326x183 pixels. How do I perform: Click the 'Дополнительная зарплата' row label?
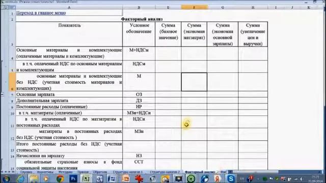pos(69,101)
